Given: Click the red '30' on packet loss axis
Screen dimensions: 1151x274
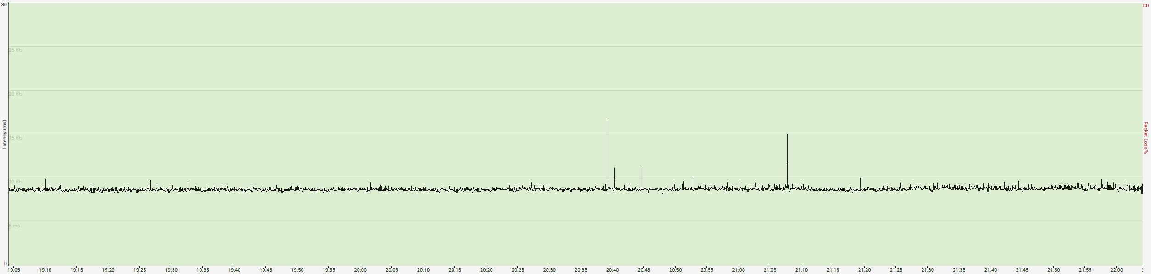Looking at the screenshot, I should click(1146, 5).
